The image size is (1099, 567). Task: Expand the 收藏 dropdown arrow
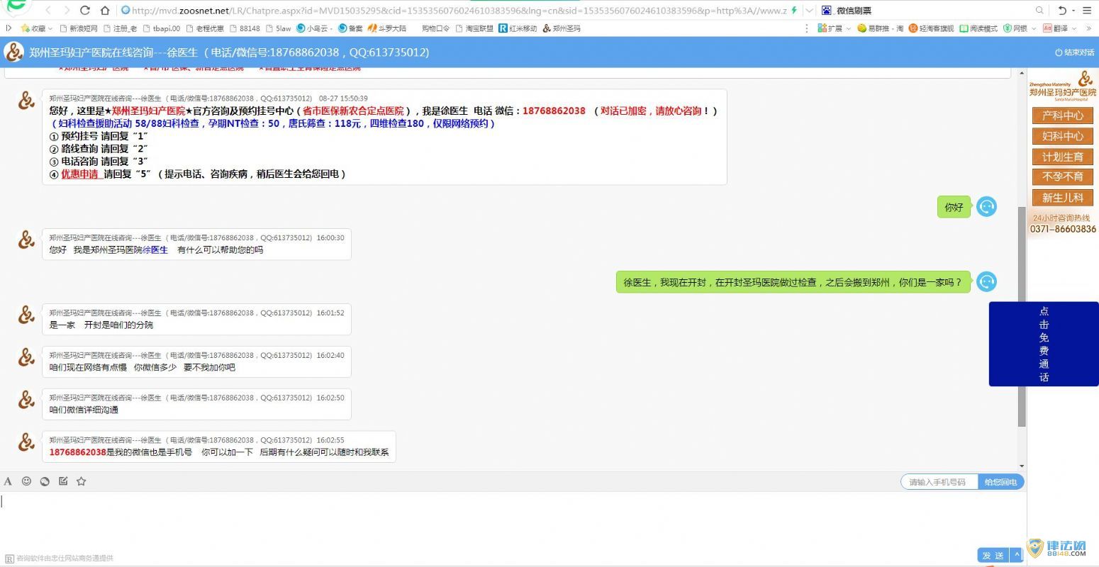click(x=50, y=29)
